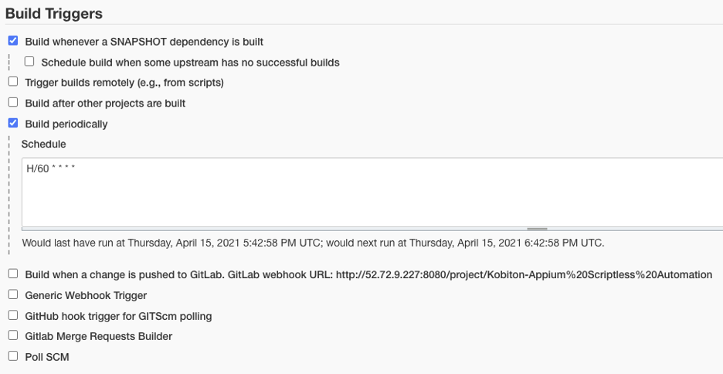This screenshot has height=374, width=723.
Task: Check the GitHub hook trigger checkbox
Action: (x=13, y=315)
